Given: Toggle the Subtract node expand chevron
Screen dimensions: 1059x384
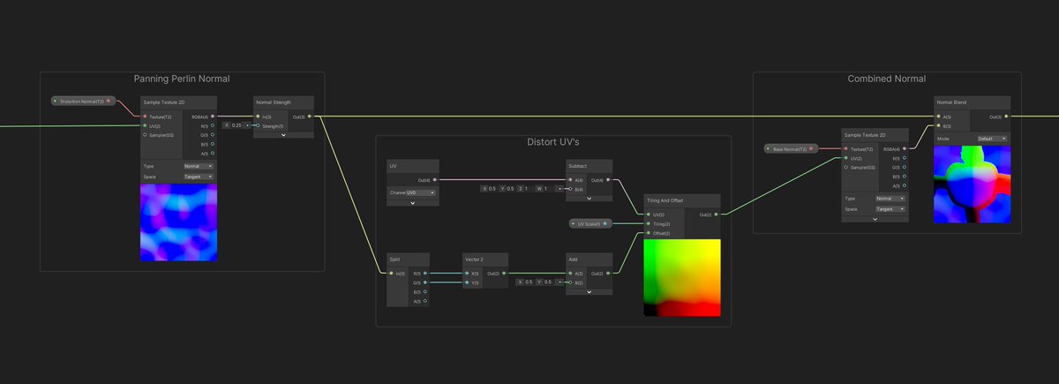Looking at the screenshot, I should [x=589, y=200].
